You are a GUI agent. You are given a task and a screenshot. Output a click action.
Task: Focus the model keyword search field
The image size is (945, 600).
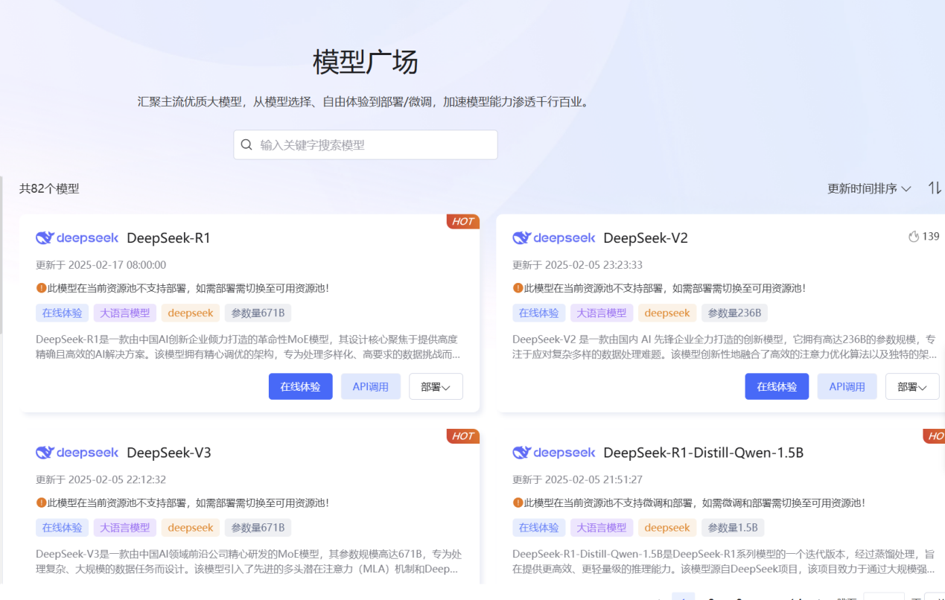click(372, 145)
